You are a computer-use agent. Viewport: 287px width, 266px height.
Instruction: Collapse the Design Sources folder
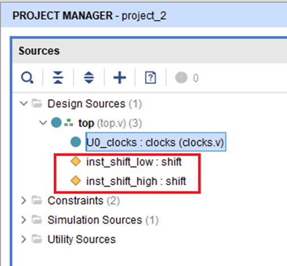point(24,104)
